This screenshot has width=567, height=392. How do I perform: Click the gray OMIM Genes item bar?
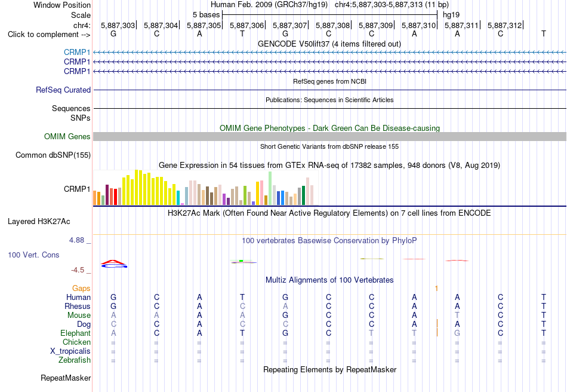coord(329,136)
